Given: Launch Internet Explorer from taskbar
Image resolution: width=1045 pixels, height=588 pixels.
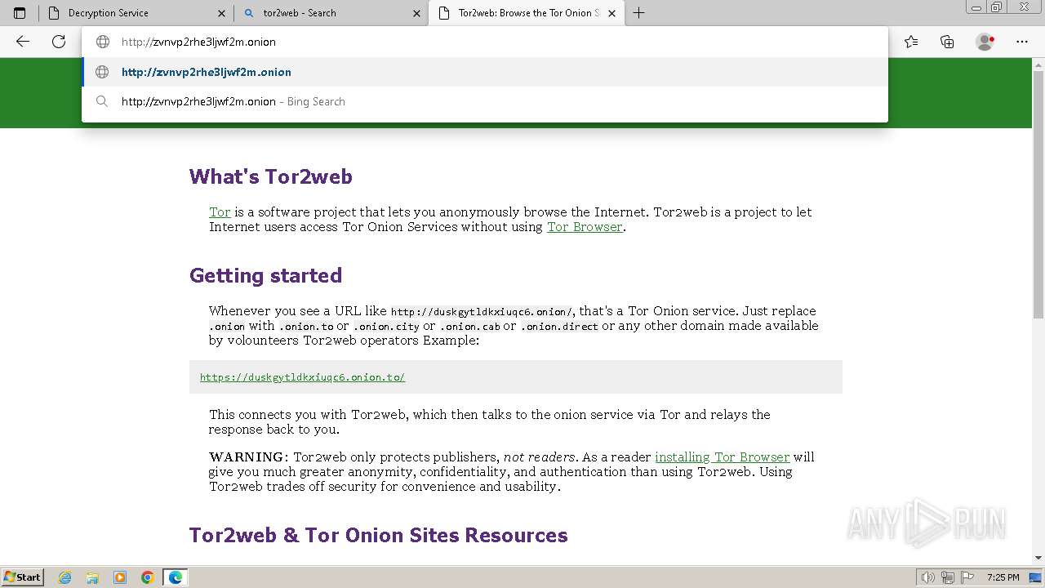Looking at the screenshot, I should pos(64,577).
